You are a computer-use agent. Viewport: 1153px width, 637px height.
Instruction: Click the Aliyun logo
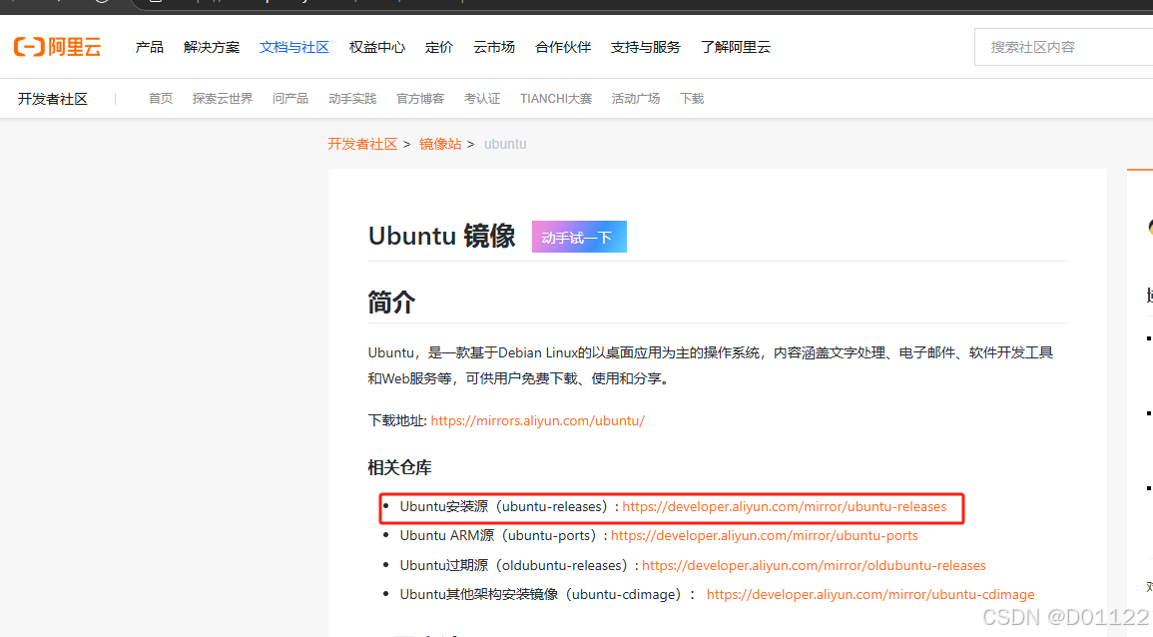click(57, 47)
